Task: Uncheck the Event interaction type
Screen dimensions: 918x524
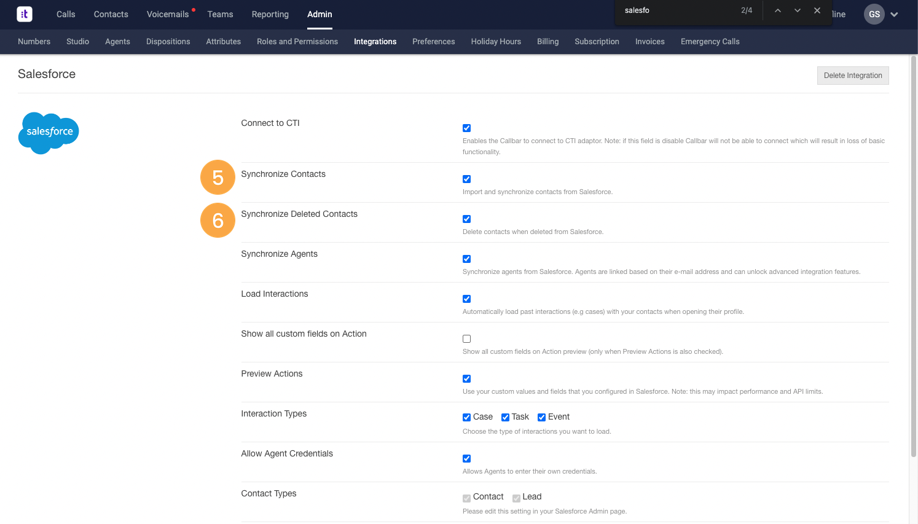Action: [542, 418]
